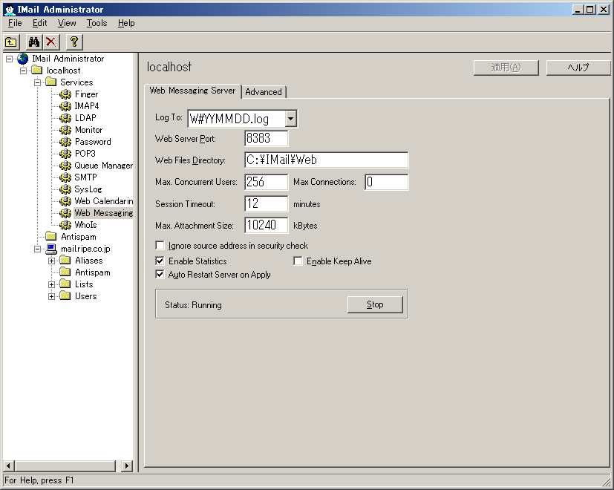The image size is (614, 490).
Task: Open the Help menu
Action: [x=126, y=23]
